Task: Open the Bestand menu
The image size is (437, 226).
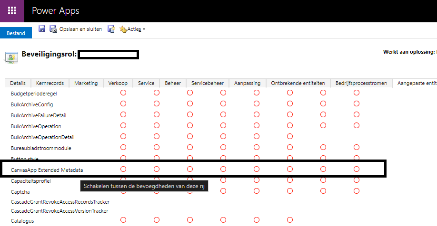Action: click(16, 33)
